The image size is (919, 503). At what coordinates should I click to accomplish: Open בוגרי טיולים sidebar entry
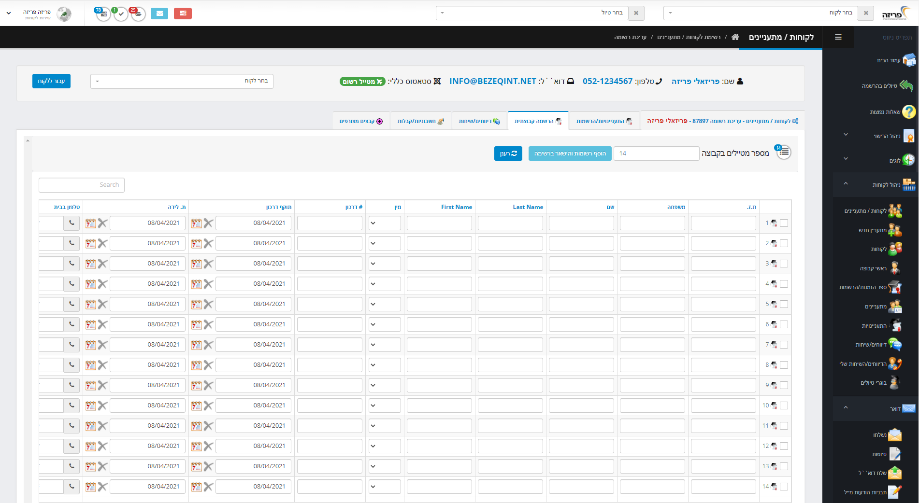[881, 383]
